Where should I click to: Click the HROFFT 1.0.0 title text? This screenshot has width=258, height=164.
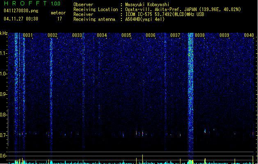tap(32, 3)
